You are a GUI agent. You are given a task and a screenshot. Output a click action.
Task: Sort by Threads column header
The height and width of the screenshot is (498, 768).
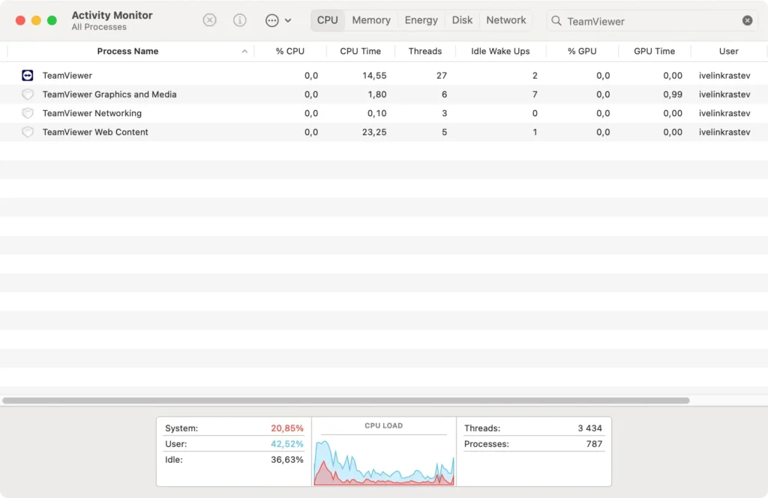pyautogui.click(x=425, y=52)
